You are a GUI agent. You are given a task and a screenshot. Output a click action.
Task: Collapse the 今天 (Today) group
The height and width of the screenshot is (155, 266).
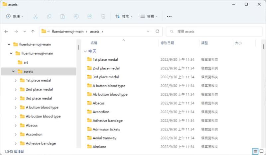click(x=85, y=51)
